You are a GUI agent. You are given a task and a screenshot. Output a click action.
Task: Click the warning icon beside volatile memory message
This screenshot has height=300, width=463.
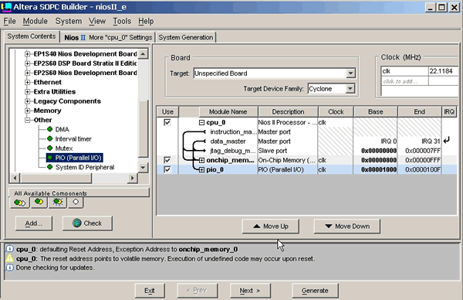pos(10,258)
